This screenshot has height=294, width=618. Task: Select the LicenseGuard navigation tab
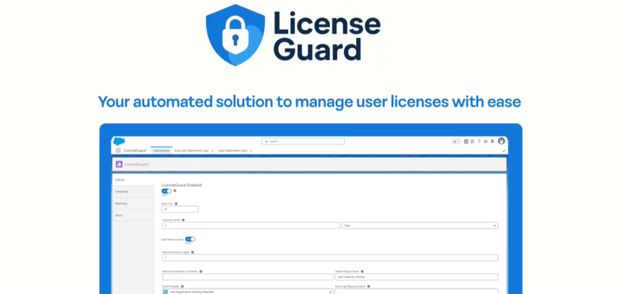tap(161, 150)
